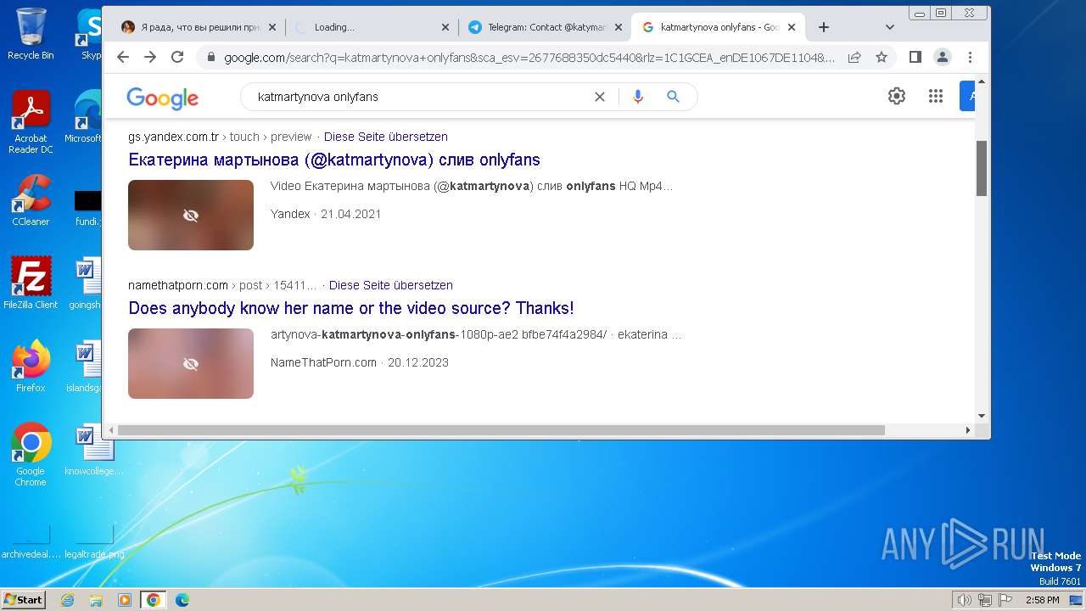The height and width of the screenshot is (611, 1086).
Task: Go forward in Chrome history
Action: coord(150,57)
